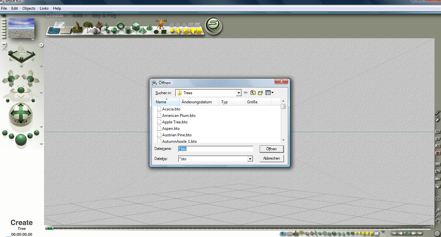Click the file list scroll down arrow
The height and width of the screenshot is (237, 441).
pyautogui.click(x=283, y=140)
